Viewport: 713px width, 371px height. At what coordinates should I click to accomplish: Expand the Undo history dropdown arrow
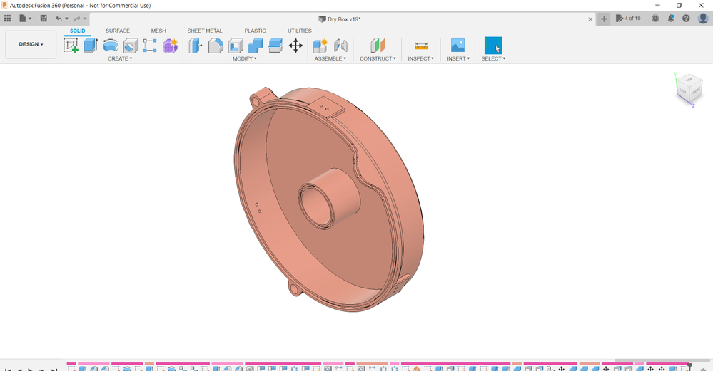[x=66, y=19]
